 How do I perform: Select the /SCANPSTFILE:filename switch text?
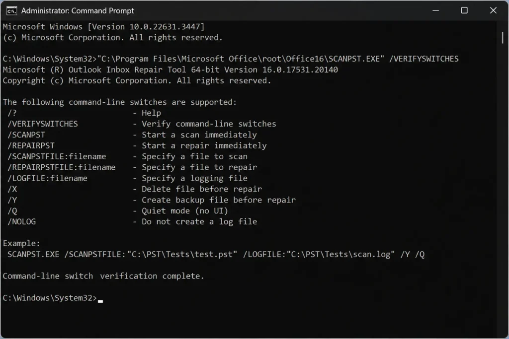(x=57, y=156)
